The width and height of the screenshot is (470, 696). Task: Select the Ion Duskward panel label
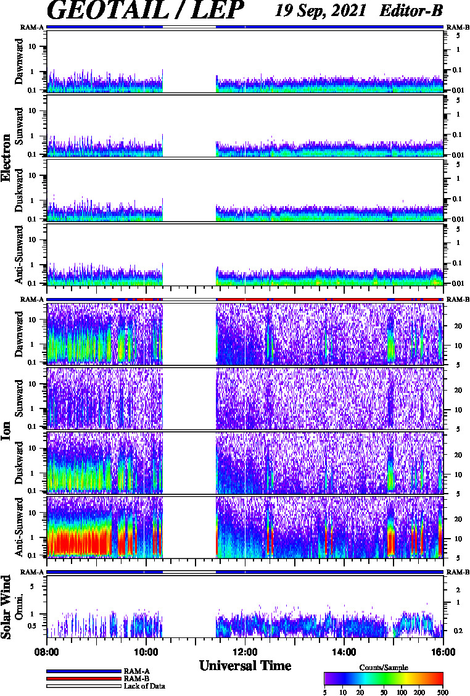click(20, 463)
